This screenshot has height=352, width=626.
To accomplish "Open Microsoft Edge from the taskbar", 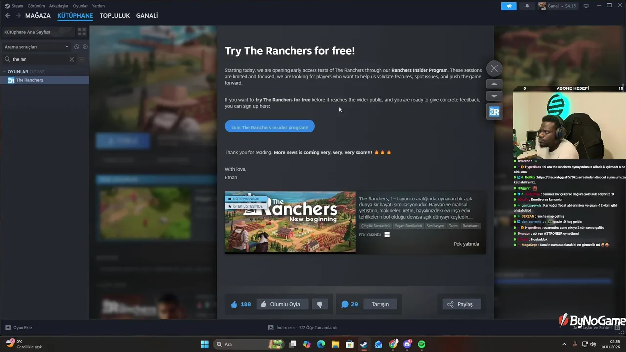I will [x=321, y=344].
